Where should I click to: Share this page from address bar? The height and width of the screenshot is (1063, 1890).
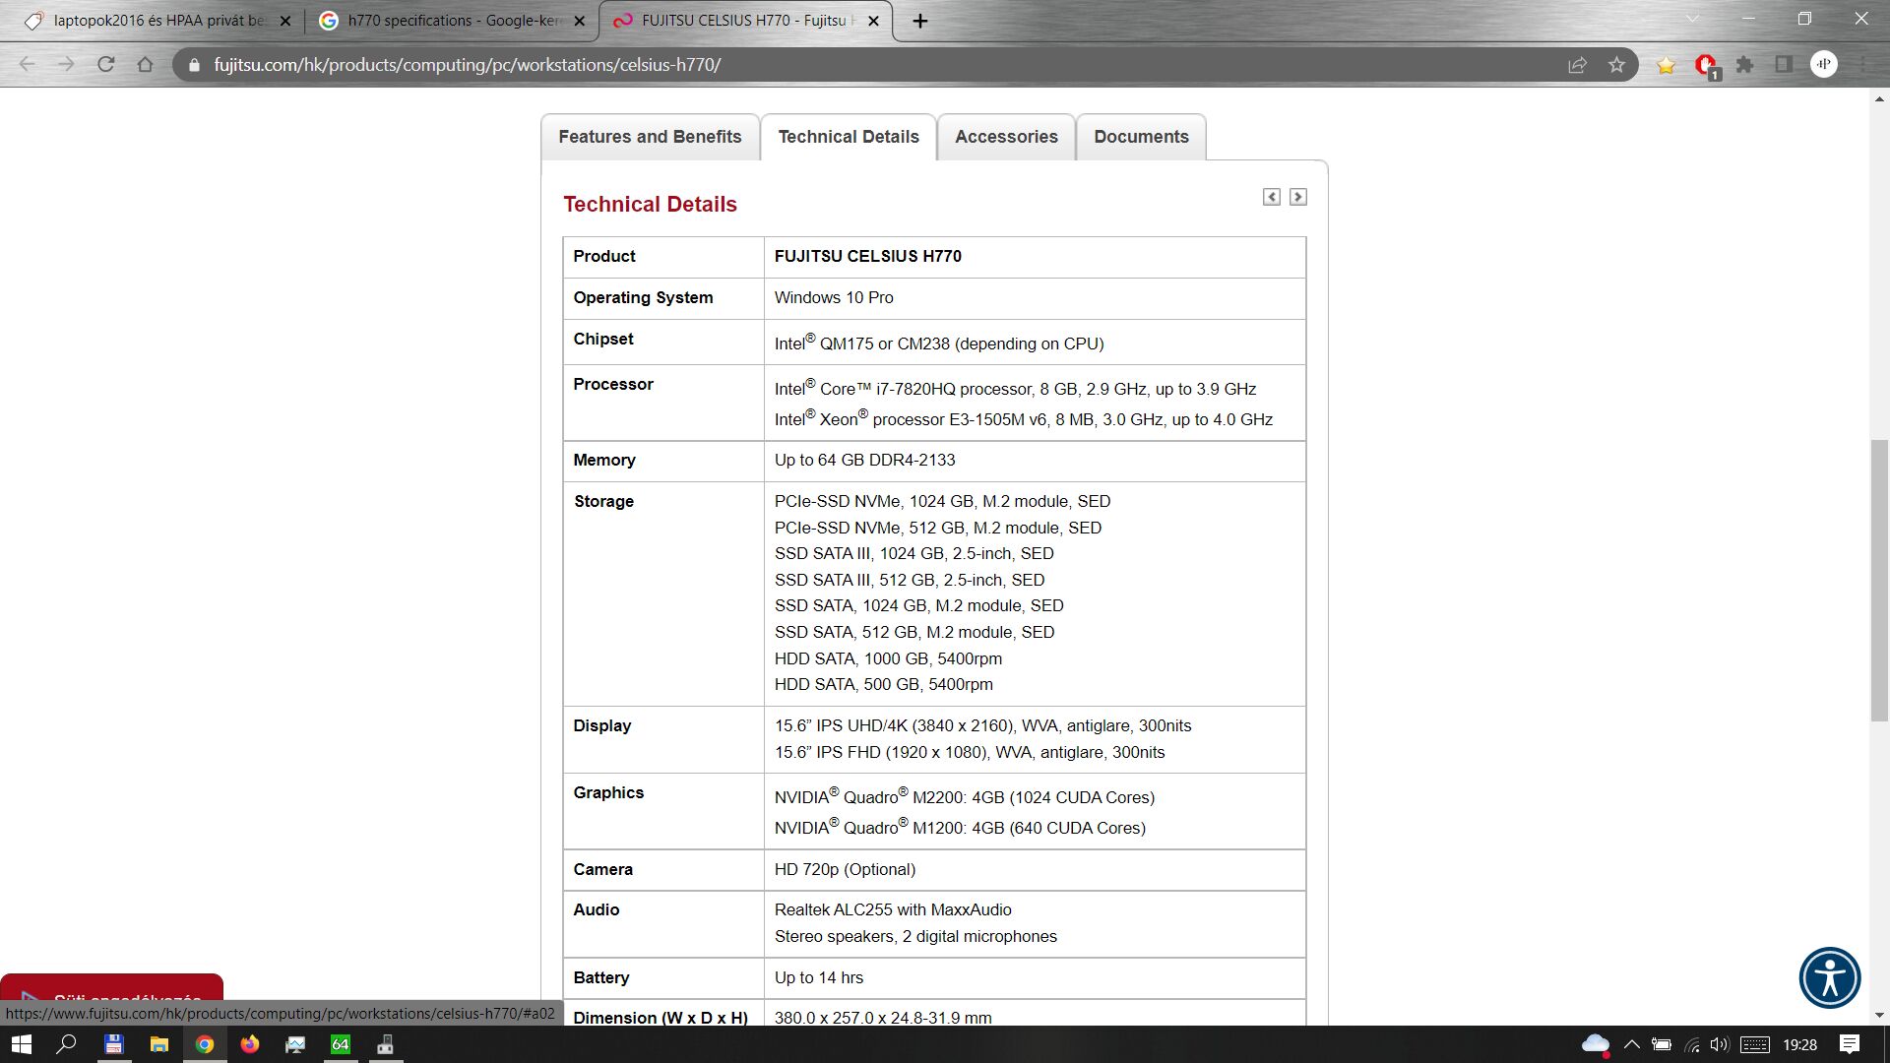pyautogui.click(x=1577, y=65)
